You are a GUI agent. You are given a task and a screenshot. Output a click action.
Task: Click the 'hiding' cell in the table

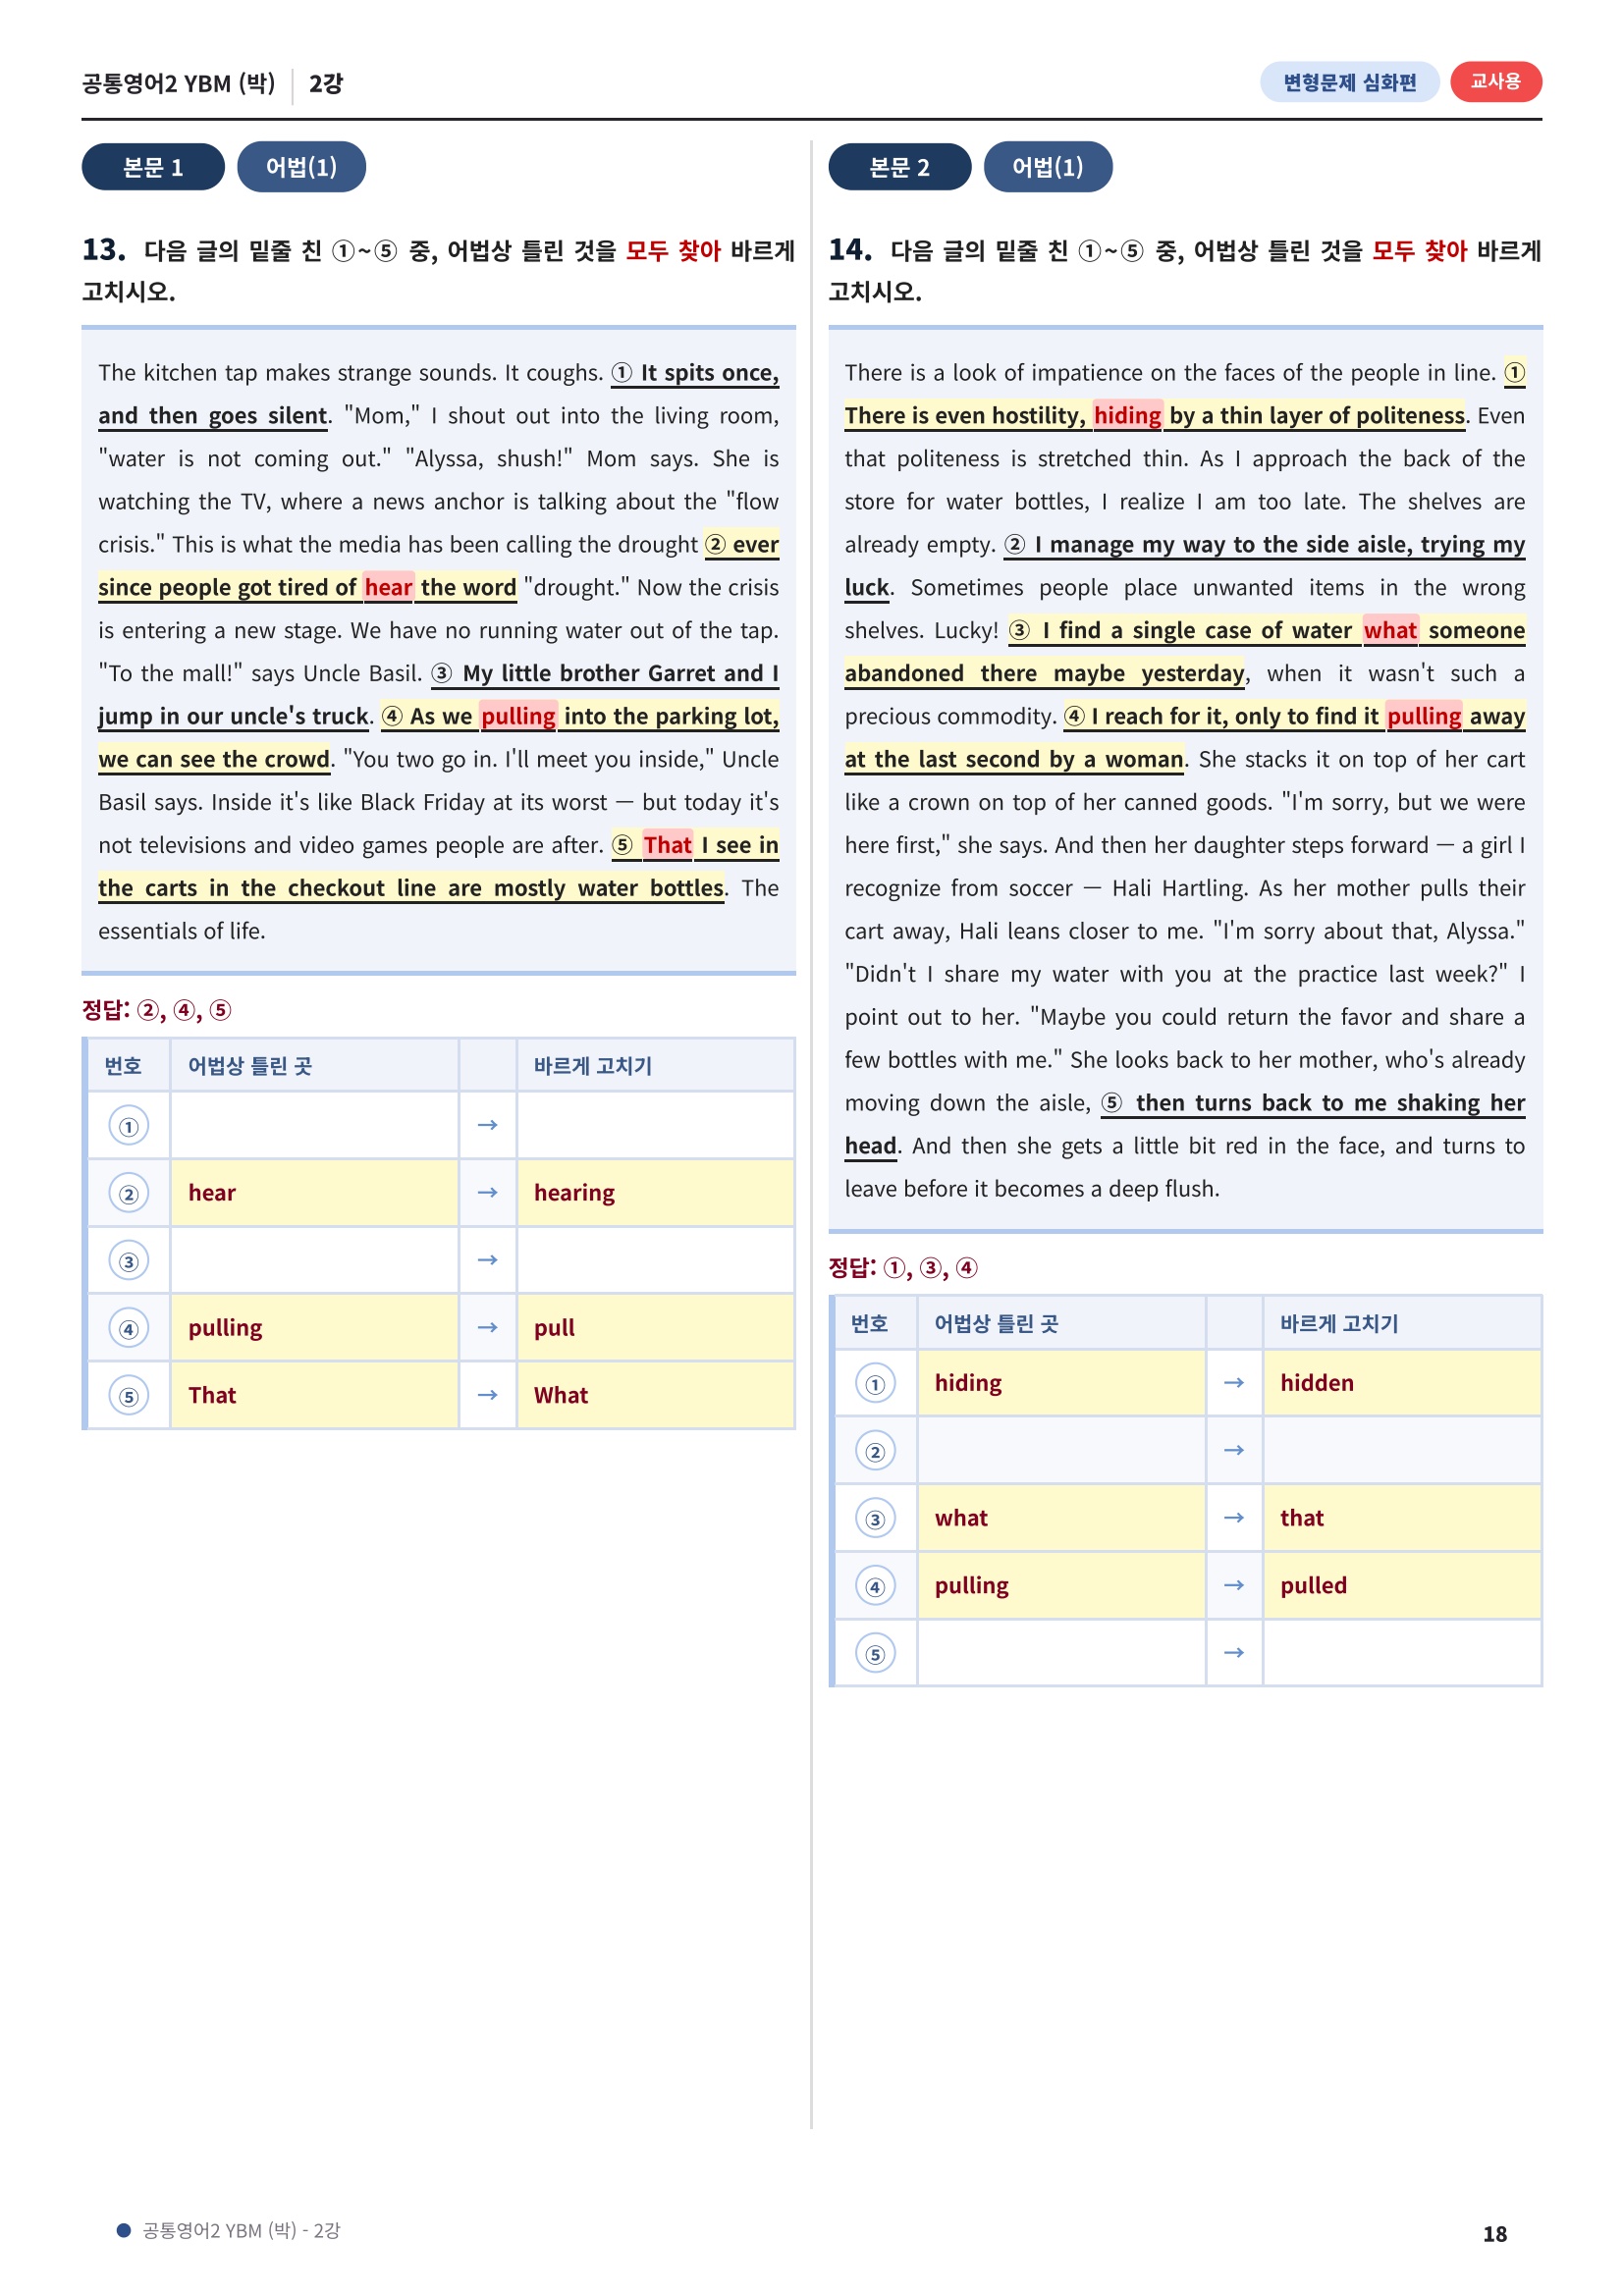click(1061, 1383)
